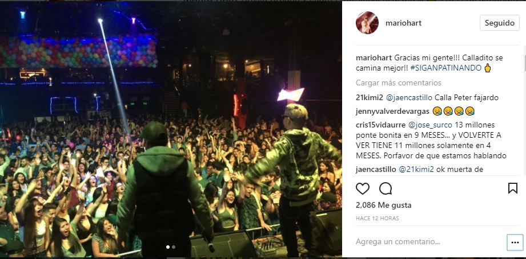Toggle the Seguido following button

tap(500, 23)
